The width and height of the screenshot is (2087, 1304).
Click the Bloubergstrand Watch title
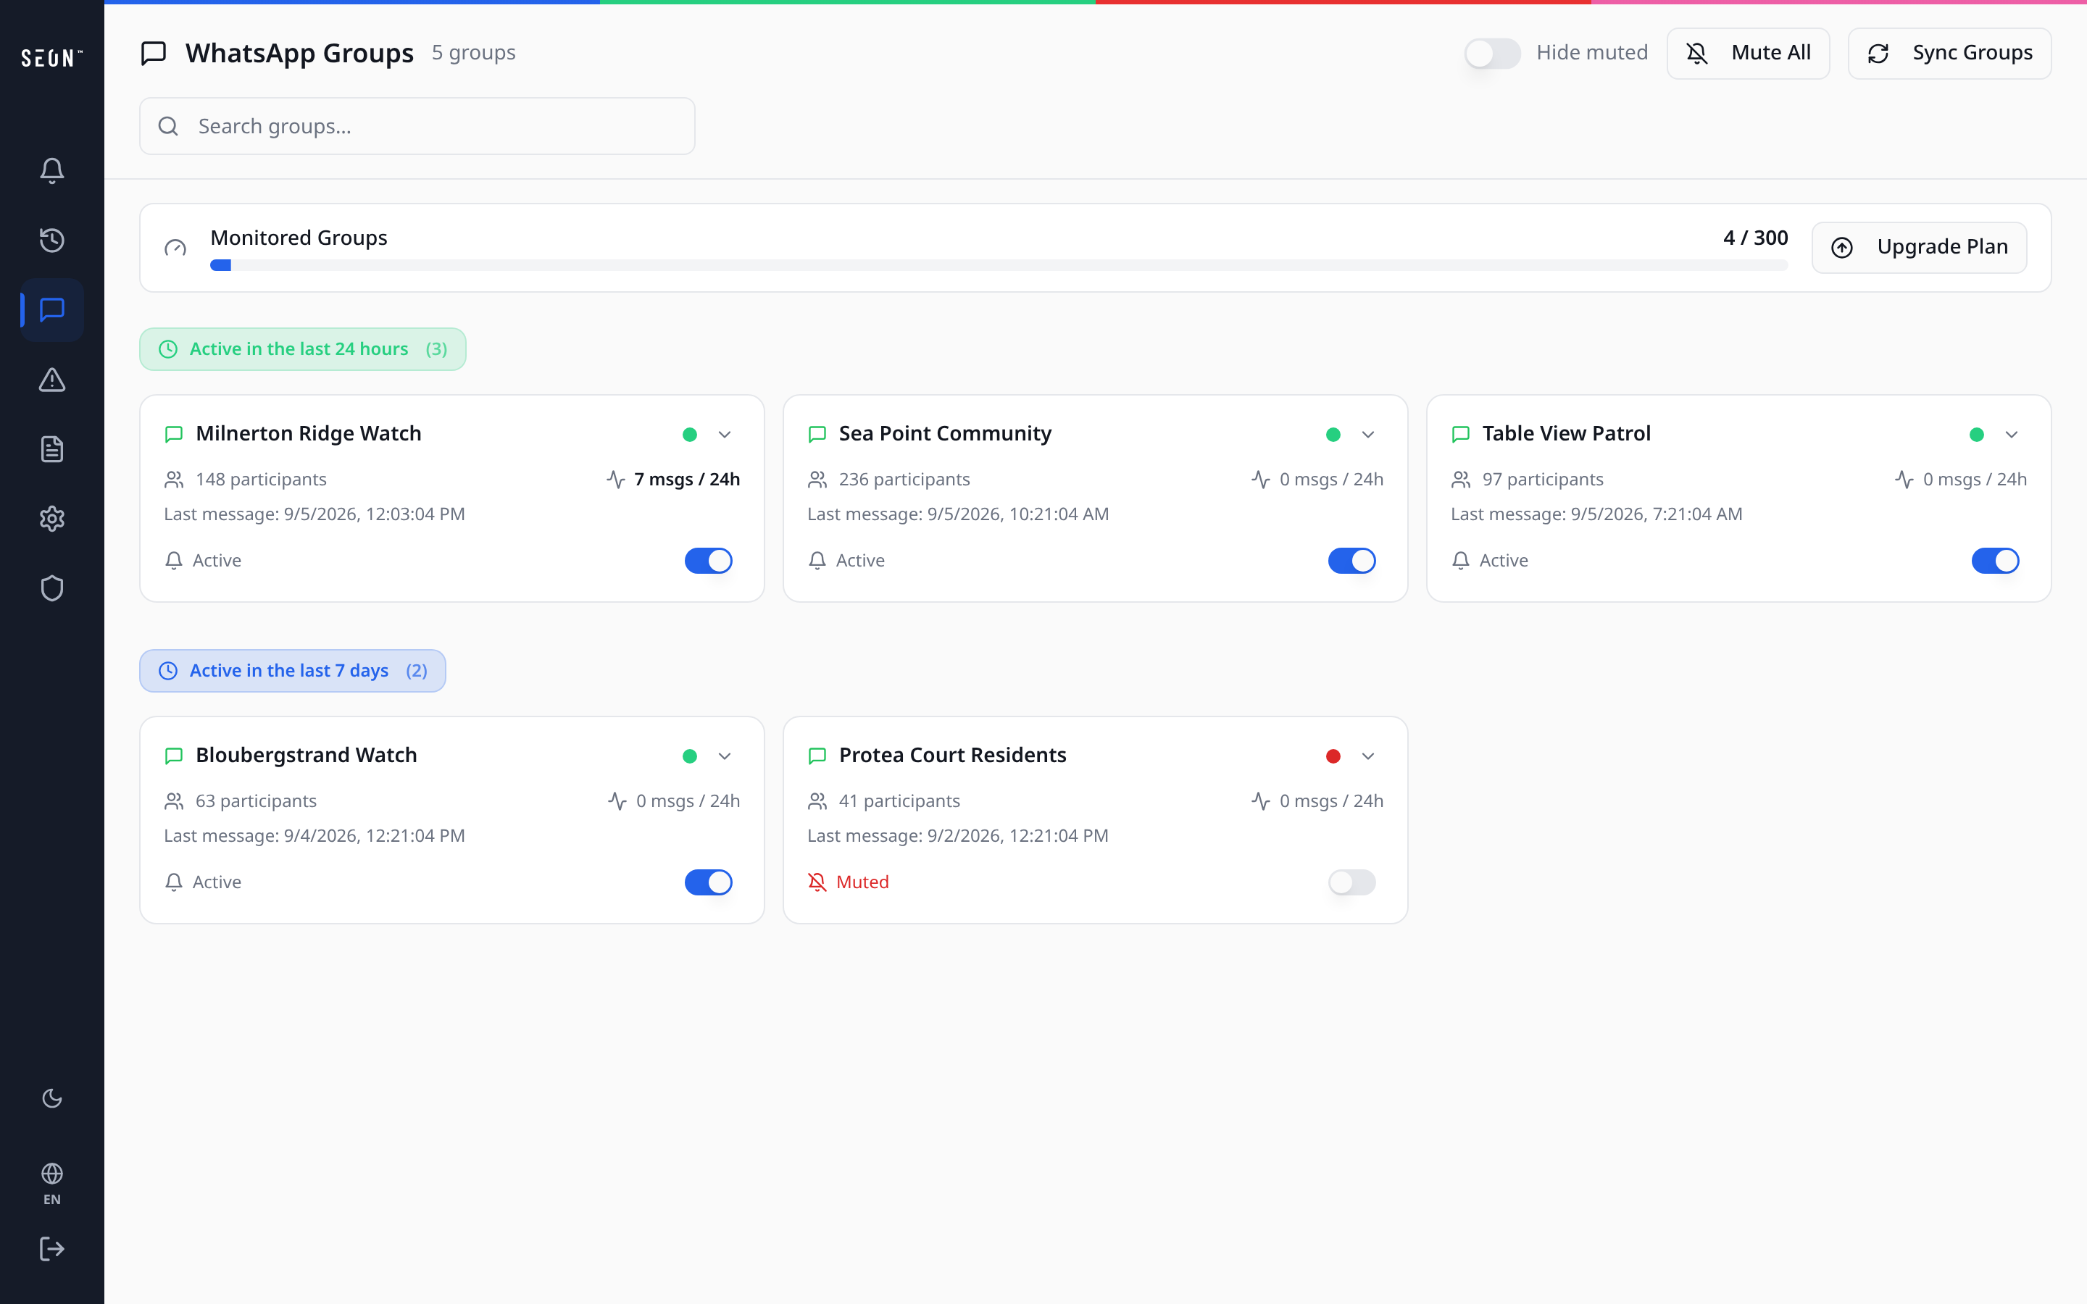tap(306, 756)
